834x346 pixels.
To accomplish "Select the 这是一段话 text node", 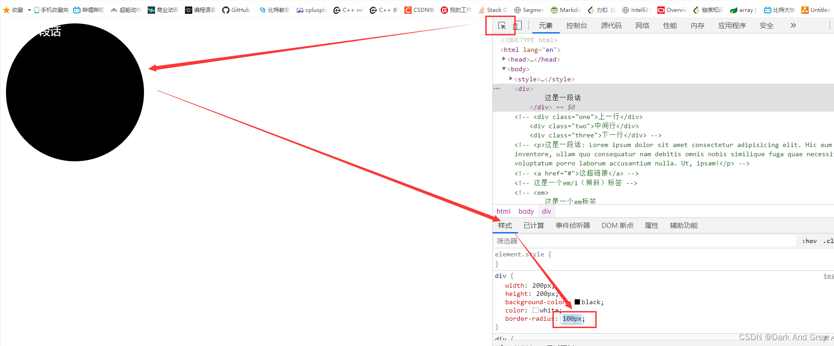I will [x=563, y=97].
